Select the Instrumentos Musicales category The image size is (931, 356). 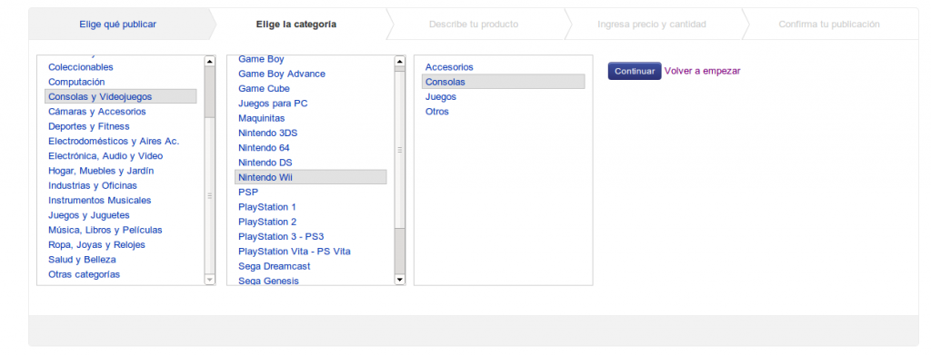(100, 201)
